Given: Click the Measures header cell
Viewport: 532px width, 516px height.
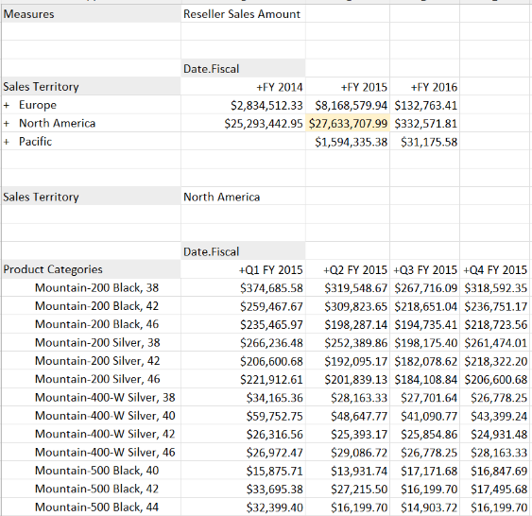Looking at the screenshot, I should 91,14.
